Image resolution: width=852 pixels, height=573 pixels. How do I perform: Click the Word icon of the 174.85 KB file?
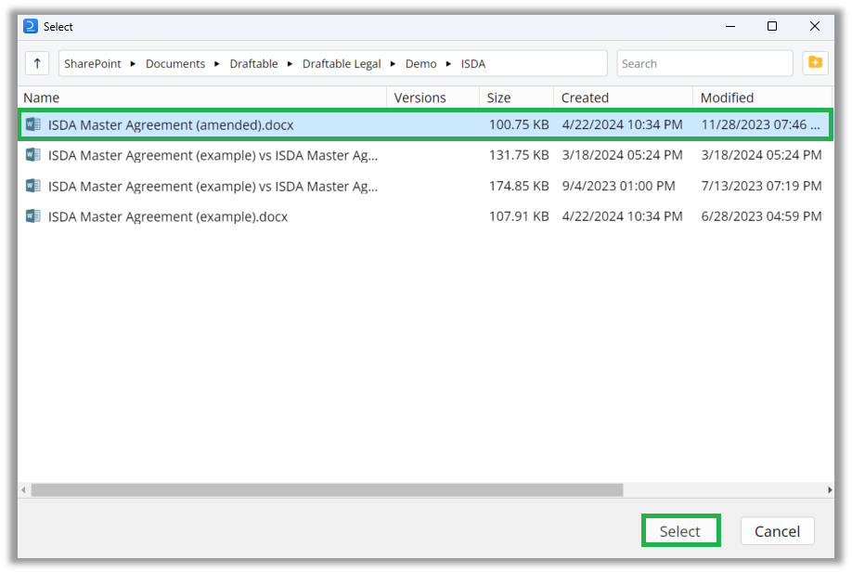(x=33, y=186)
